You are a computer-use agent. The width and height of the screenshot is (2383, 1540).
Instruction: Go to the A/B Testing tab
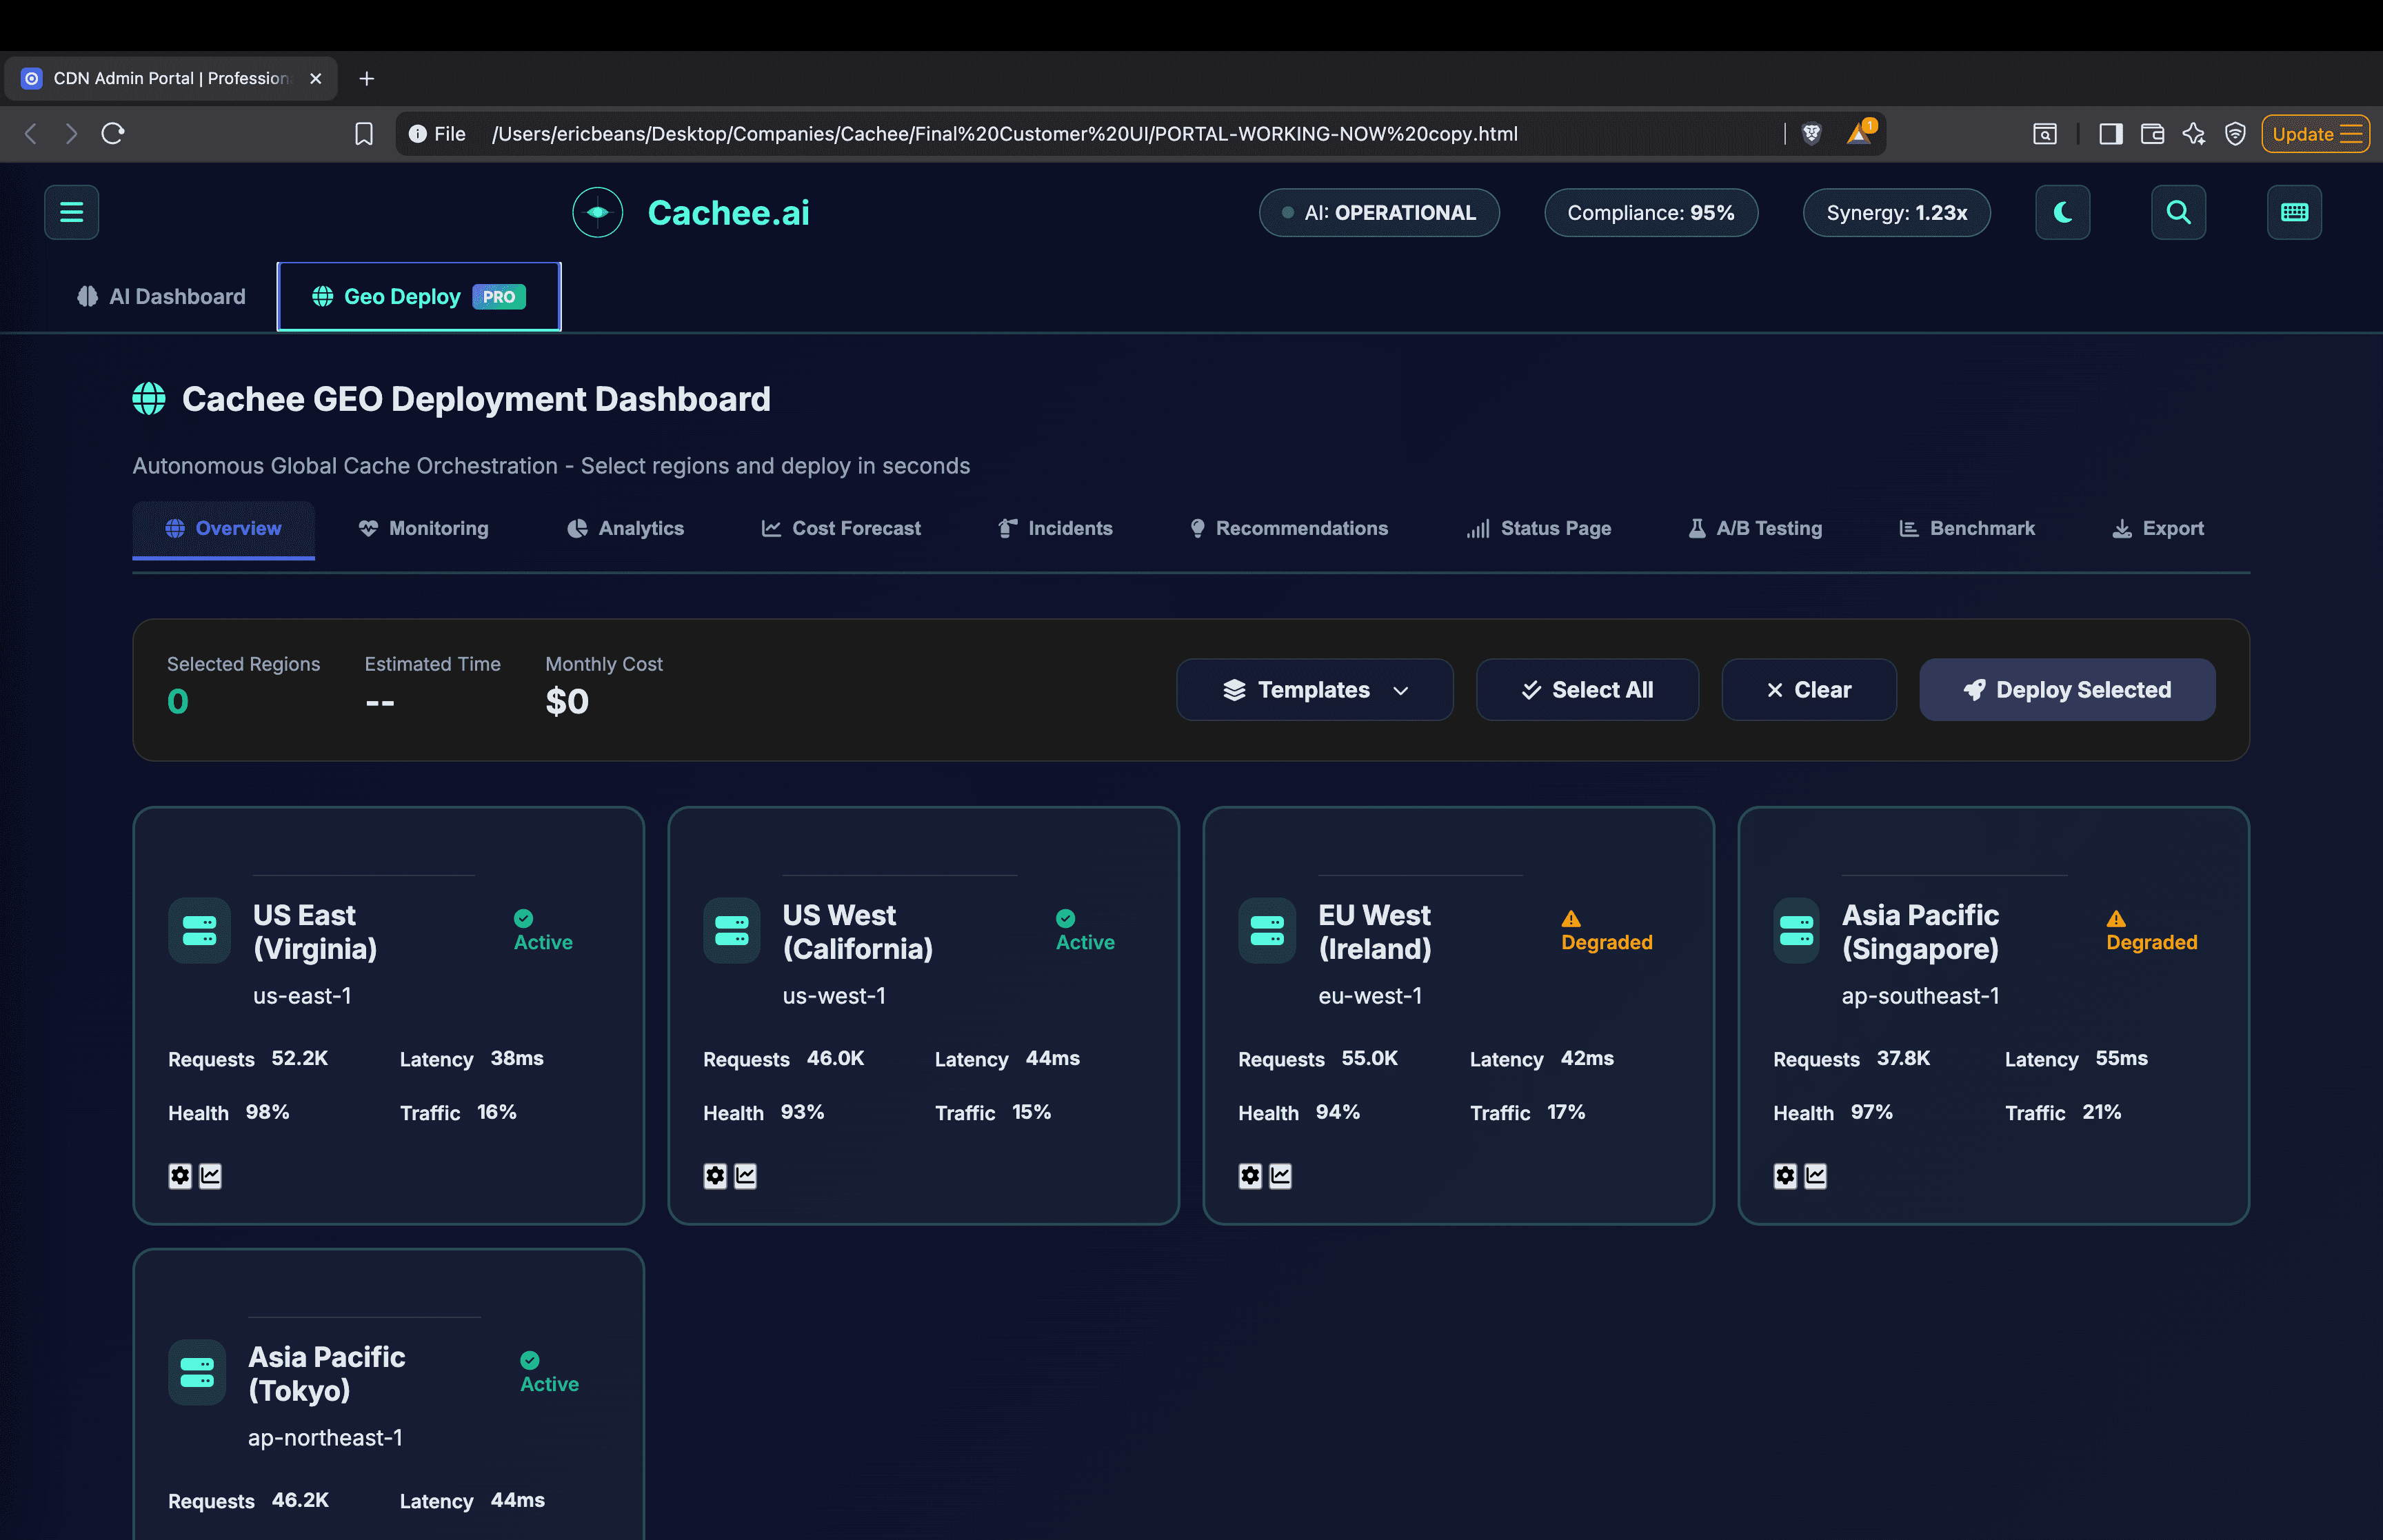[x=1755, y=528]
